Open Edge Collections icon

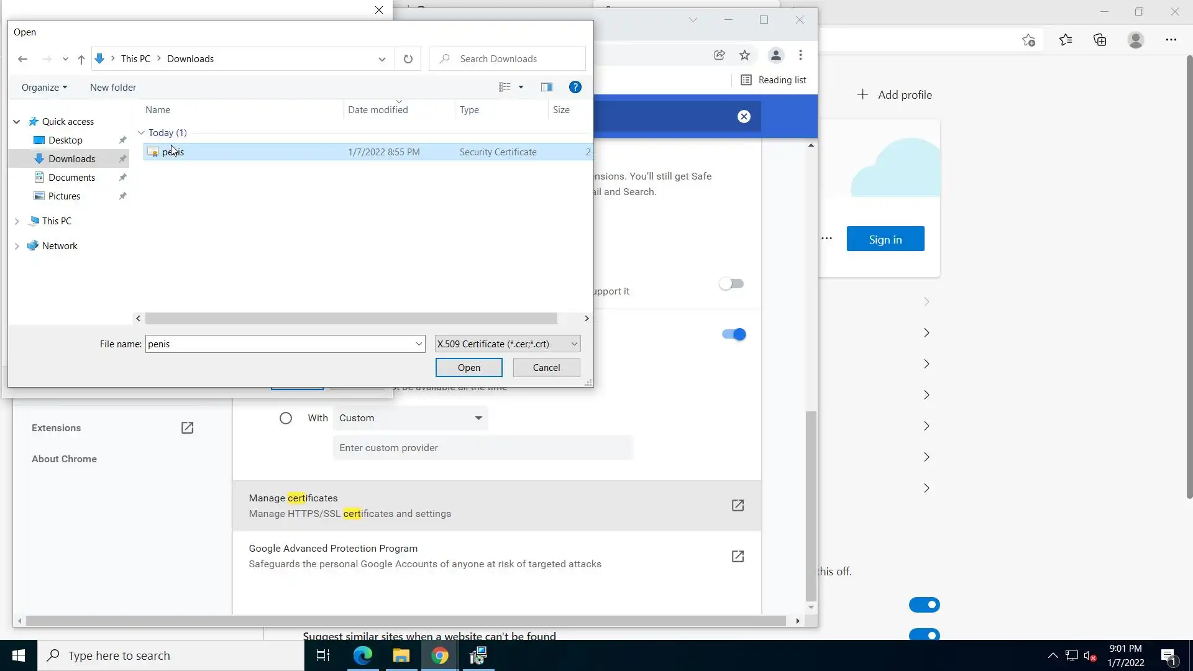point(1100,40)
